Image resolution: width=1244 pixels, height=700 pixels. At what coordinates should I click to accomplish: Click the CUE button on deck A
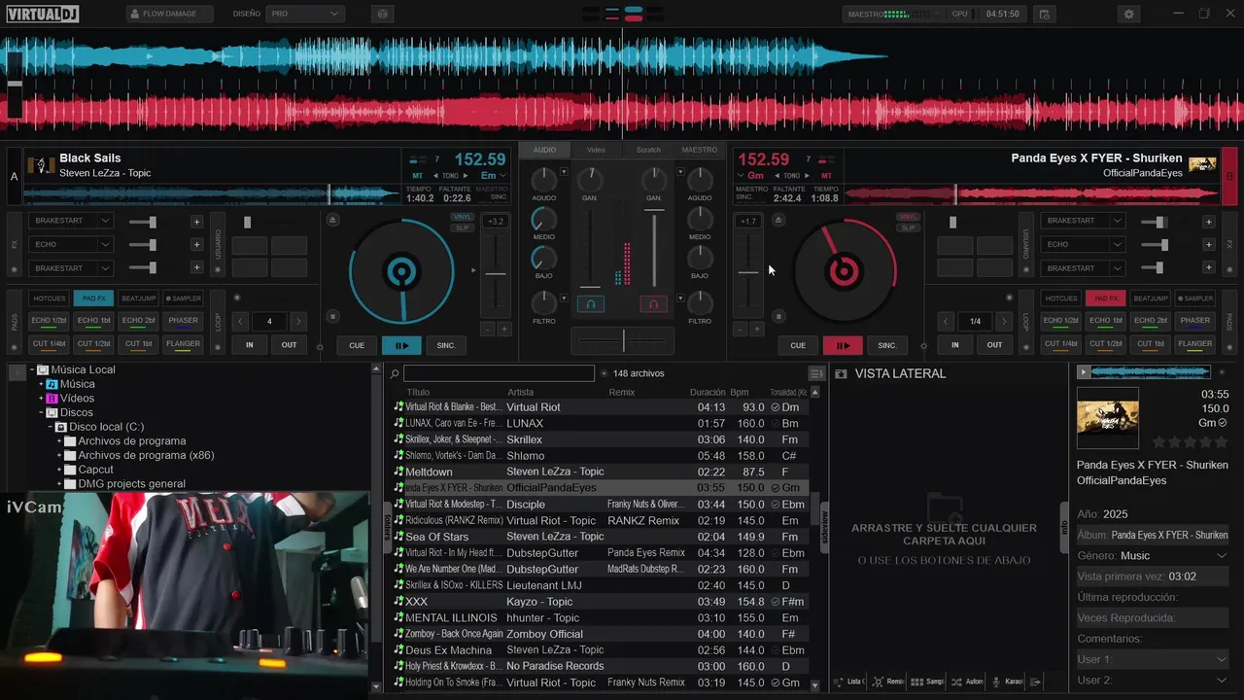click(357, 345)
